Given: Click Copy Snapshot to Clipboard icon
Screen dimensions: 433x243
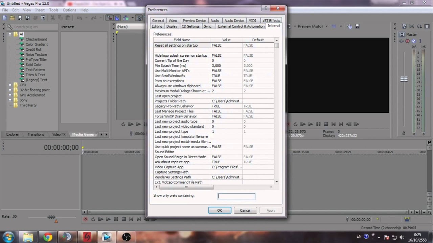Looking at the screenshot, I should point(349,26).
